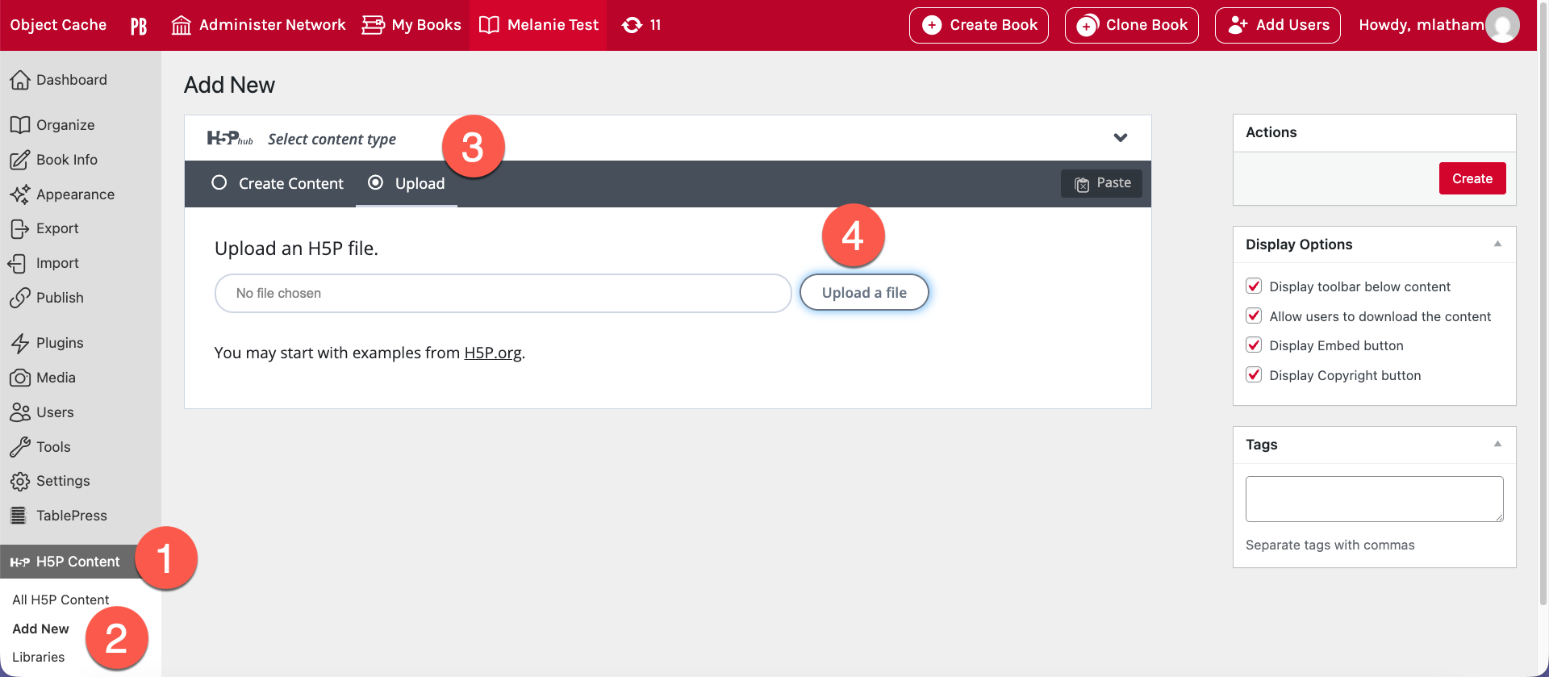Click inside the Tags text field
This screenshot has height=677, width=1549.
[1374, 499]
